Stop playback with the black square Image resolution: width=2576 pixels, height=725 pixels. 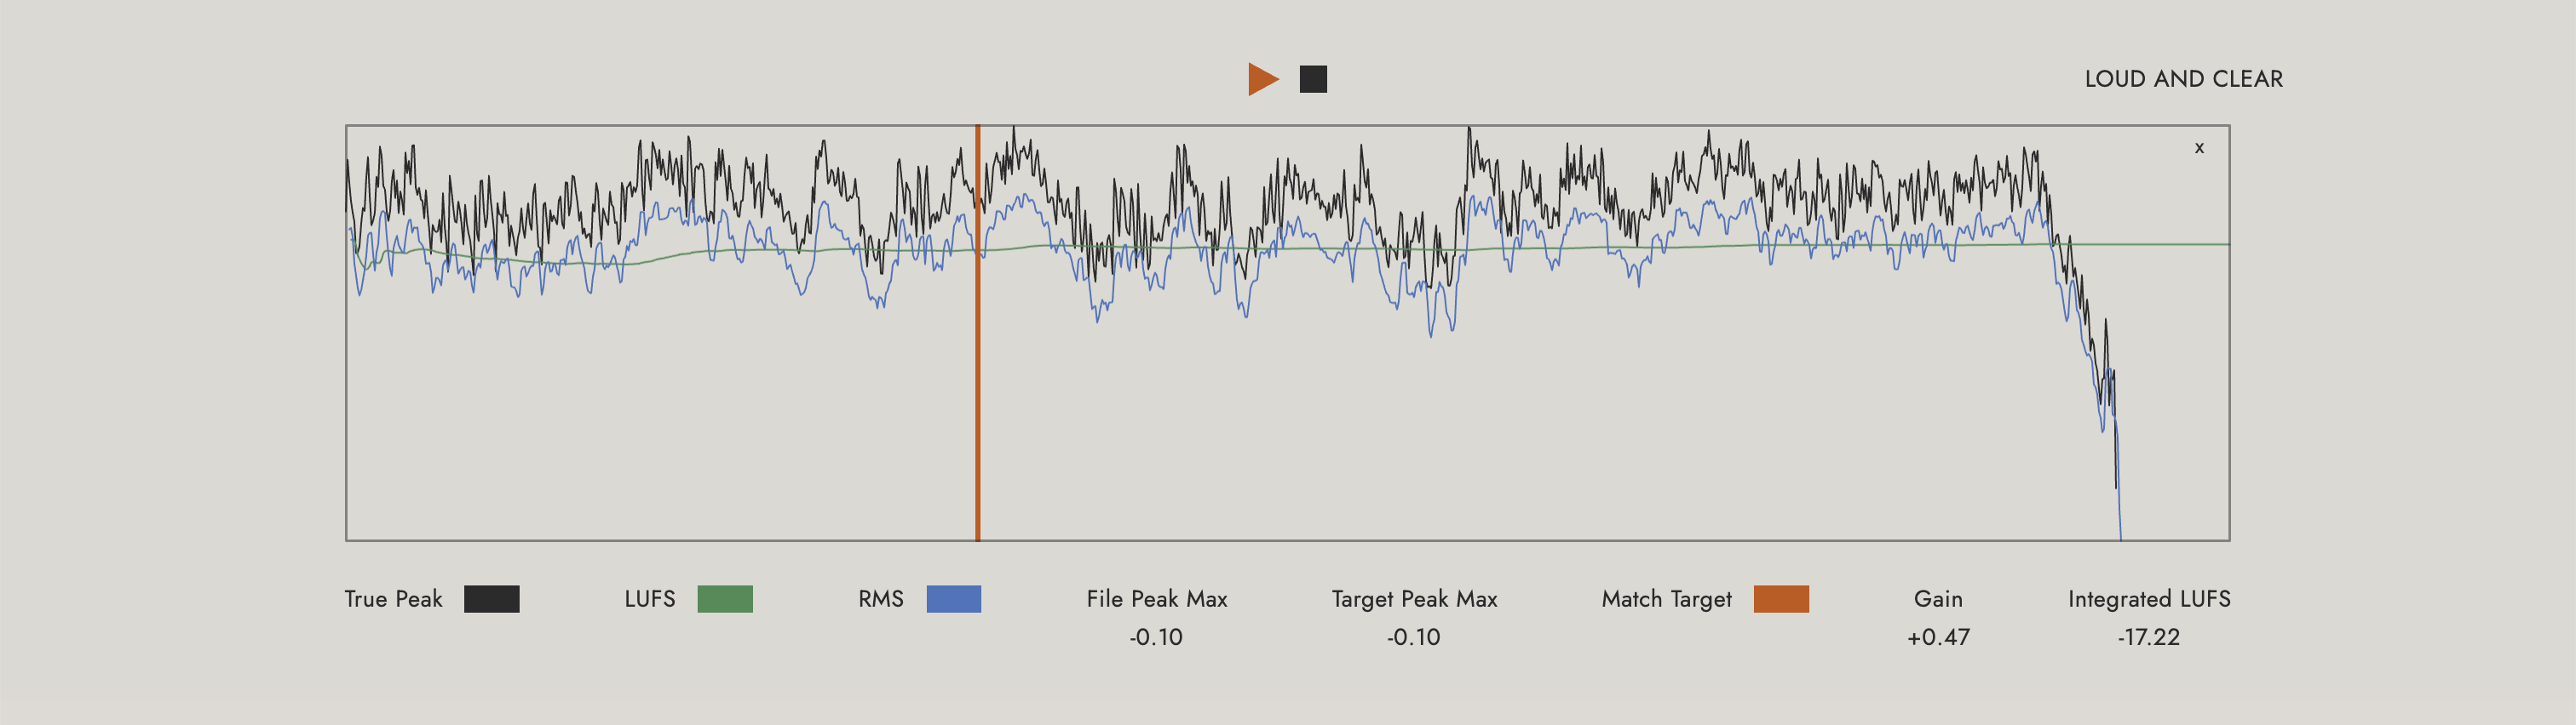click(1313, 79)
